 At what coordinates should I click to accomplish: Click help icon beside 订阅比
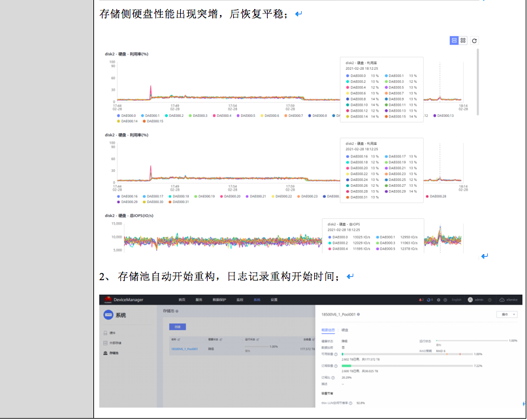click(333, 378)
